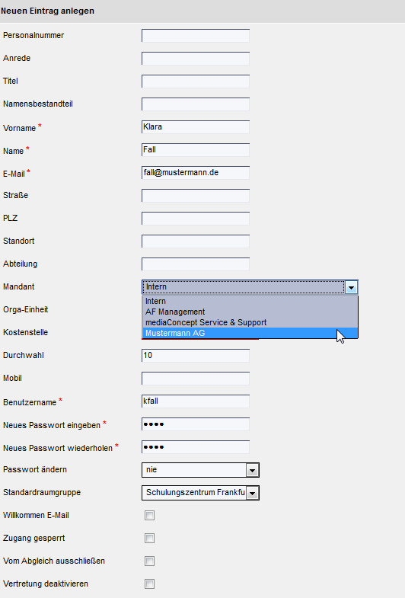The width and height of the screenshot is (405, 598).
Task: Pick mediaConcept Service & Support option
Action: (250, 322)
